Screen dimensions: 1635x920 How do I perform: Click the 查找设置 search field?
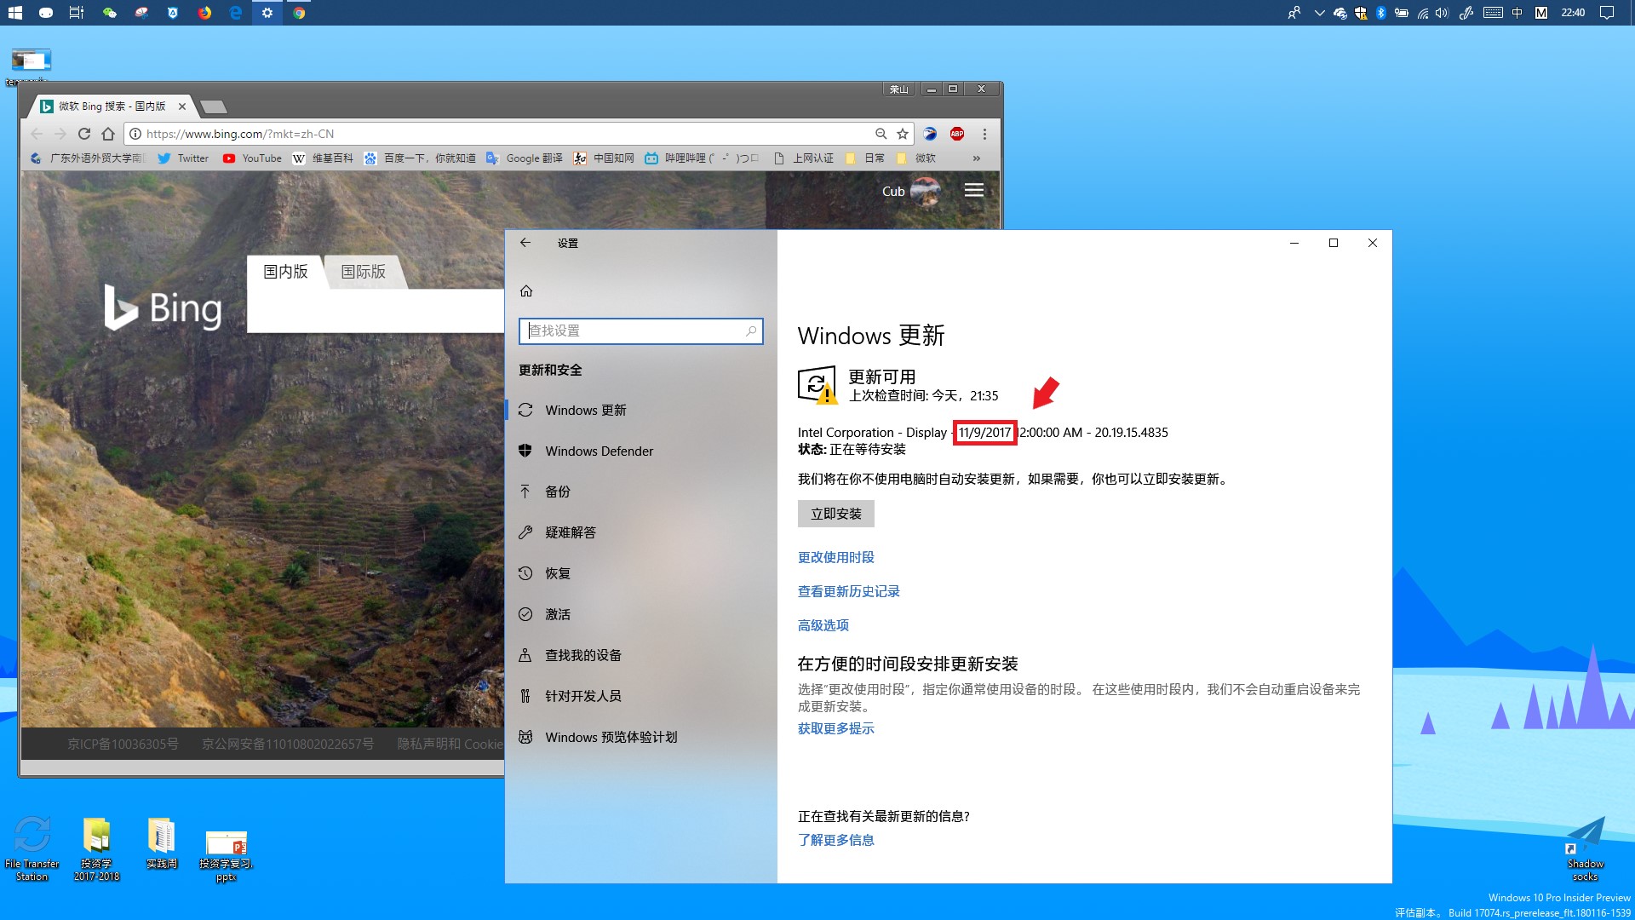(x=640, y=331)
